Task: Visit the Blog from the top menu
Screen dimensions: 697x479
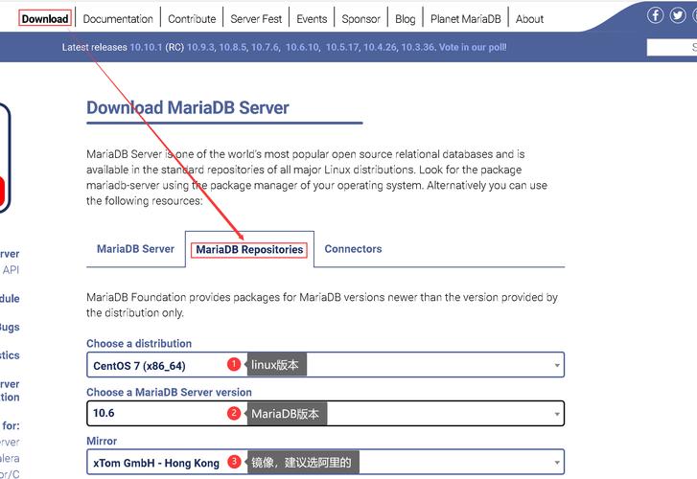Action: pos(405,19)
